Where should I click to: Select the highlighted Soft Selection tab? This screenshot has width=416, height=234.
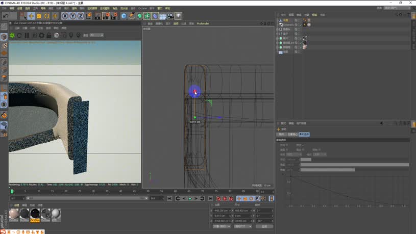(x=304, y=135)
